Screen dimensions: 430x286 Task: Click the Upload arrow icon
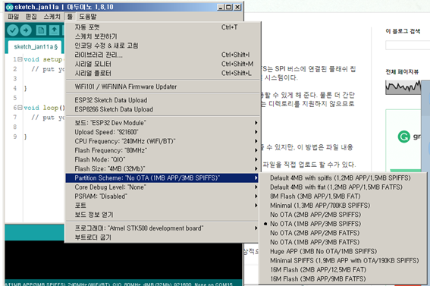(26, 30)
